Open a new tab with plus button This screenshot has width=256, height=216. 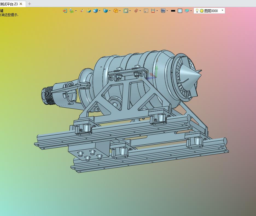coord(30,4)
